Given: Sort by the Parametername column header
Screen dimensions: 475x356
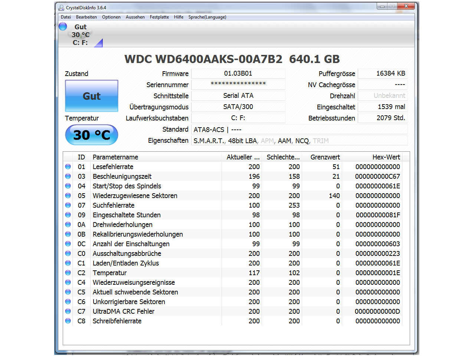Looking at the screenshot, I should click(156, 157).
